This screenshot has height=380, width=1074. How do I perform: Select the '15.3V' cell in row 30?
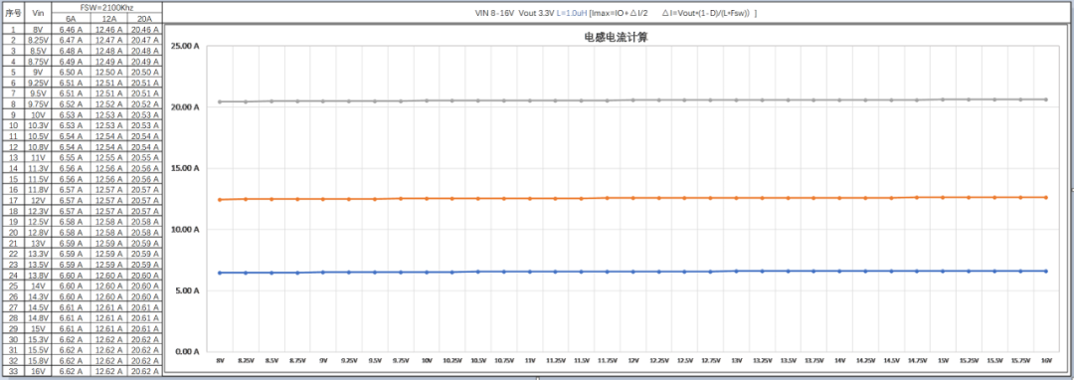[39, 339]
